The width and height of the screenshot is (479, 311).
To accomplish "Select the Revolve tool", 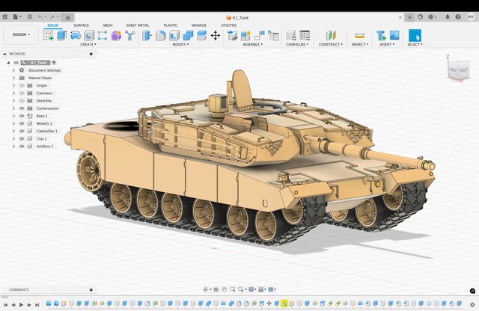I will (x=76, y=35).
